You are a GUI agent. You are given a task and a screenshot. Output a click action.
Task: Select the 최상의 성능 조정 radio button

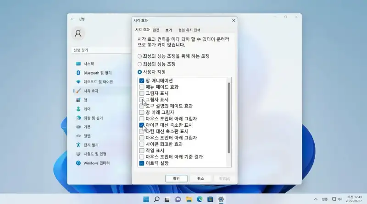pos(140,64)
